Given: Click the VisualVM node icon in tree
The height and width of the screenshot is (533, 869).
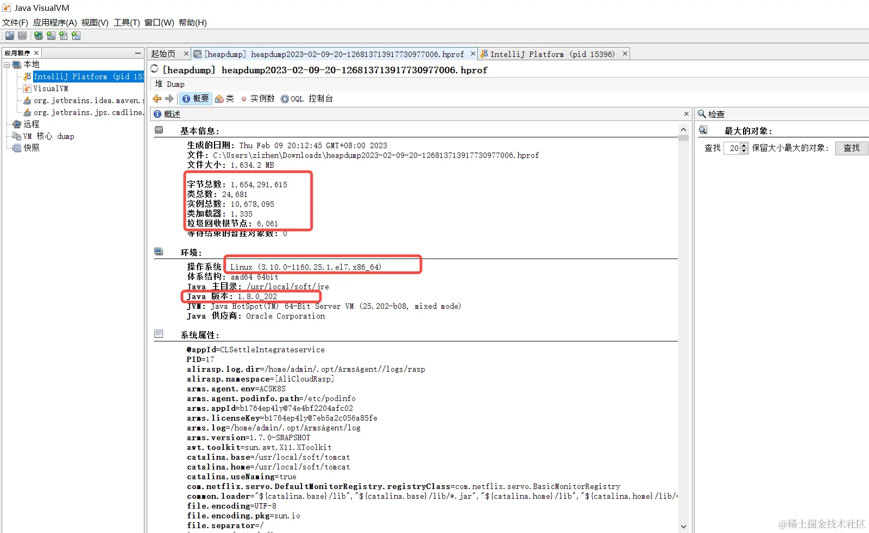Looking at the screenshot, I should (x=27, y=88).
